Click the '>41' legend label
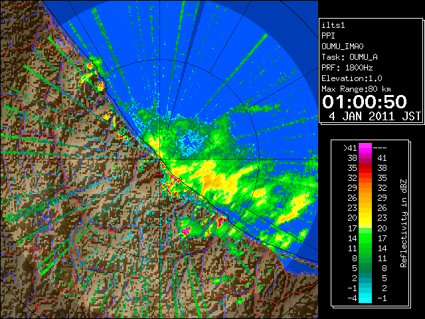This screenshot has height=319, width=425. [350, 148]
